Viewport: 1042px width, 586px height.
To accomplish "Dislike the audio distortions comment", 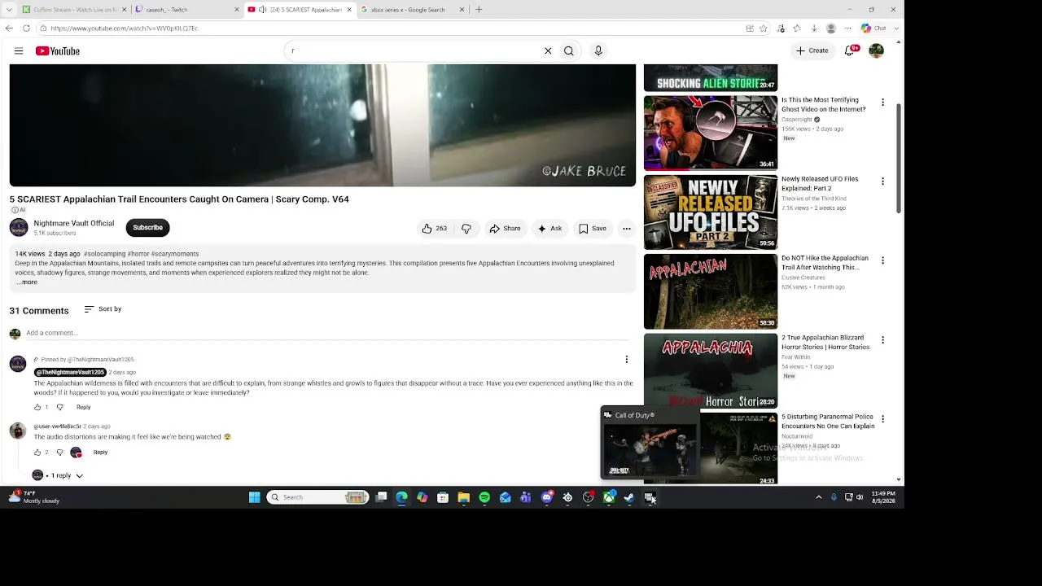I will click(x=59, y=453).
